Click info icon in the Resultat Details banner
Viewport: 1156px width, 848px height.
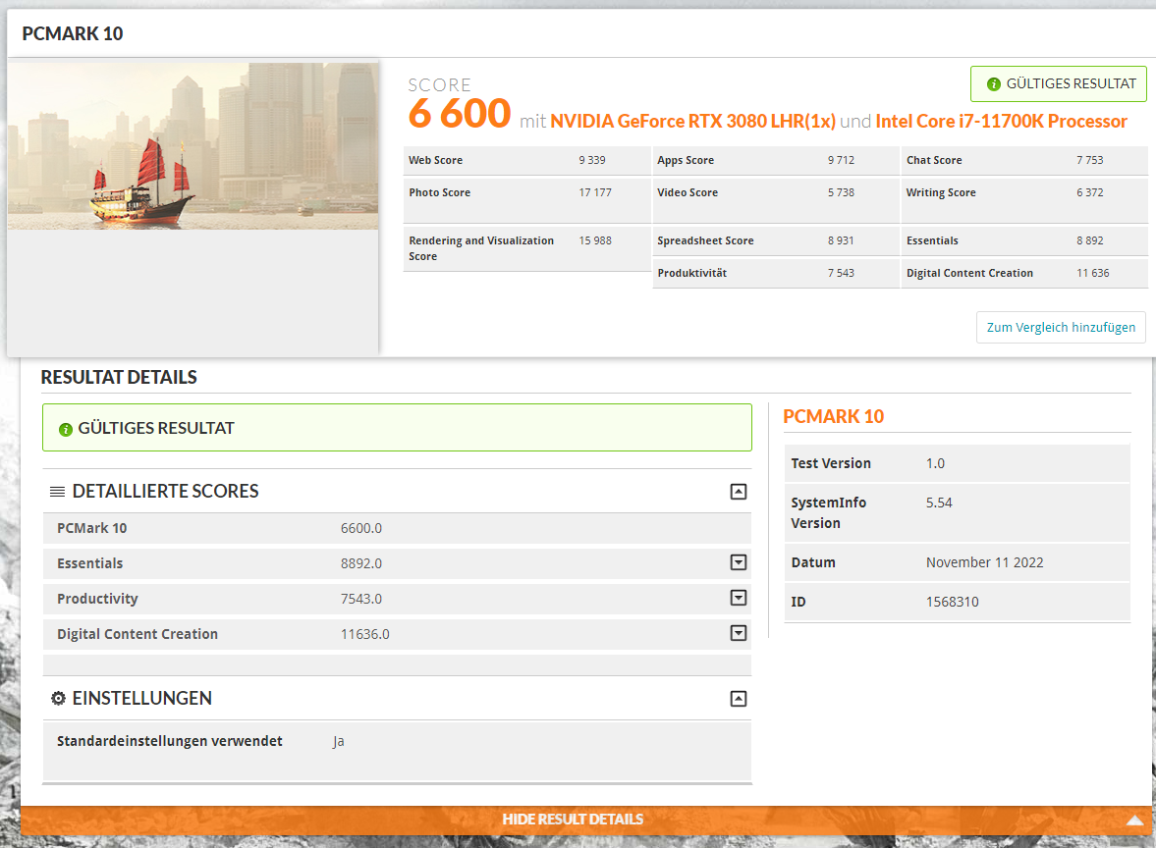pos(66,429)
